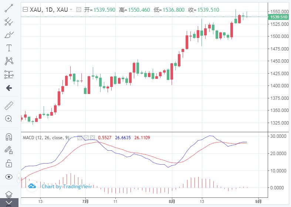
Task: Expand the toolbar bottom chevron button
Action: (x=9, y=203)
